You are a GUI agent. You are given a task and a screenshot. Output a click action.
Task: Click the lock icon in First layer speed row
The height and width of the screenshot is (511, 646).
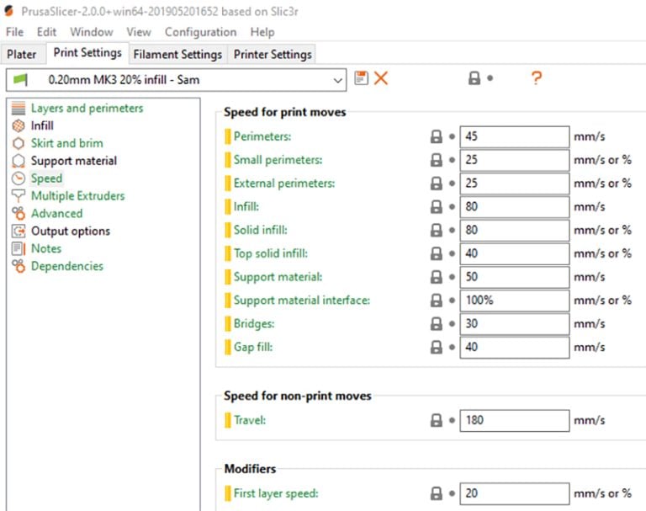click(437, 493)
